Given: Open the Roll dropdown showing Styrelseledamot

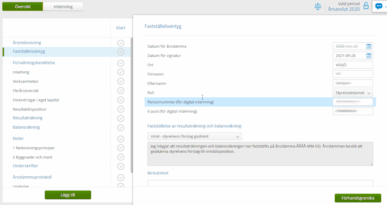Looking at the screenshot, I should [x=353, y=93].
